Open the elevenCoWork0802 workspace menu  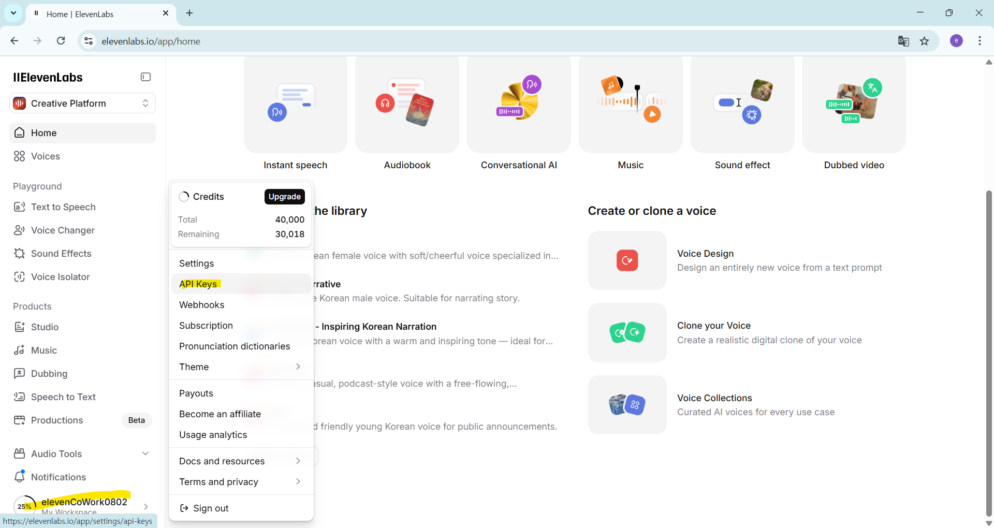click(83, 506)
